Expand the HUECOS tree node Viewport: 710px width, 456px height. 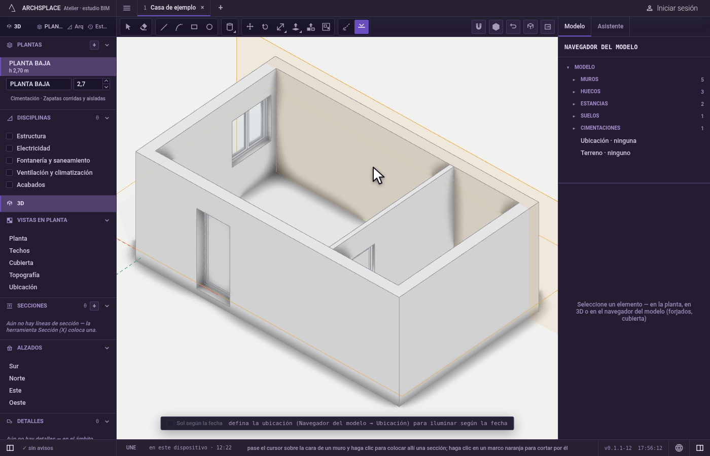pyautogui.click(x=574, y=92)
